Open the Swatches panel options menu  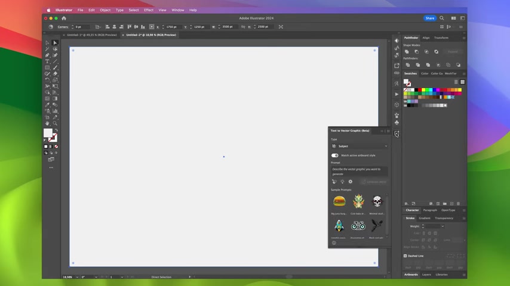point(464,74)
